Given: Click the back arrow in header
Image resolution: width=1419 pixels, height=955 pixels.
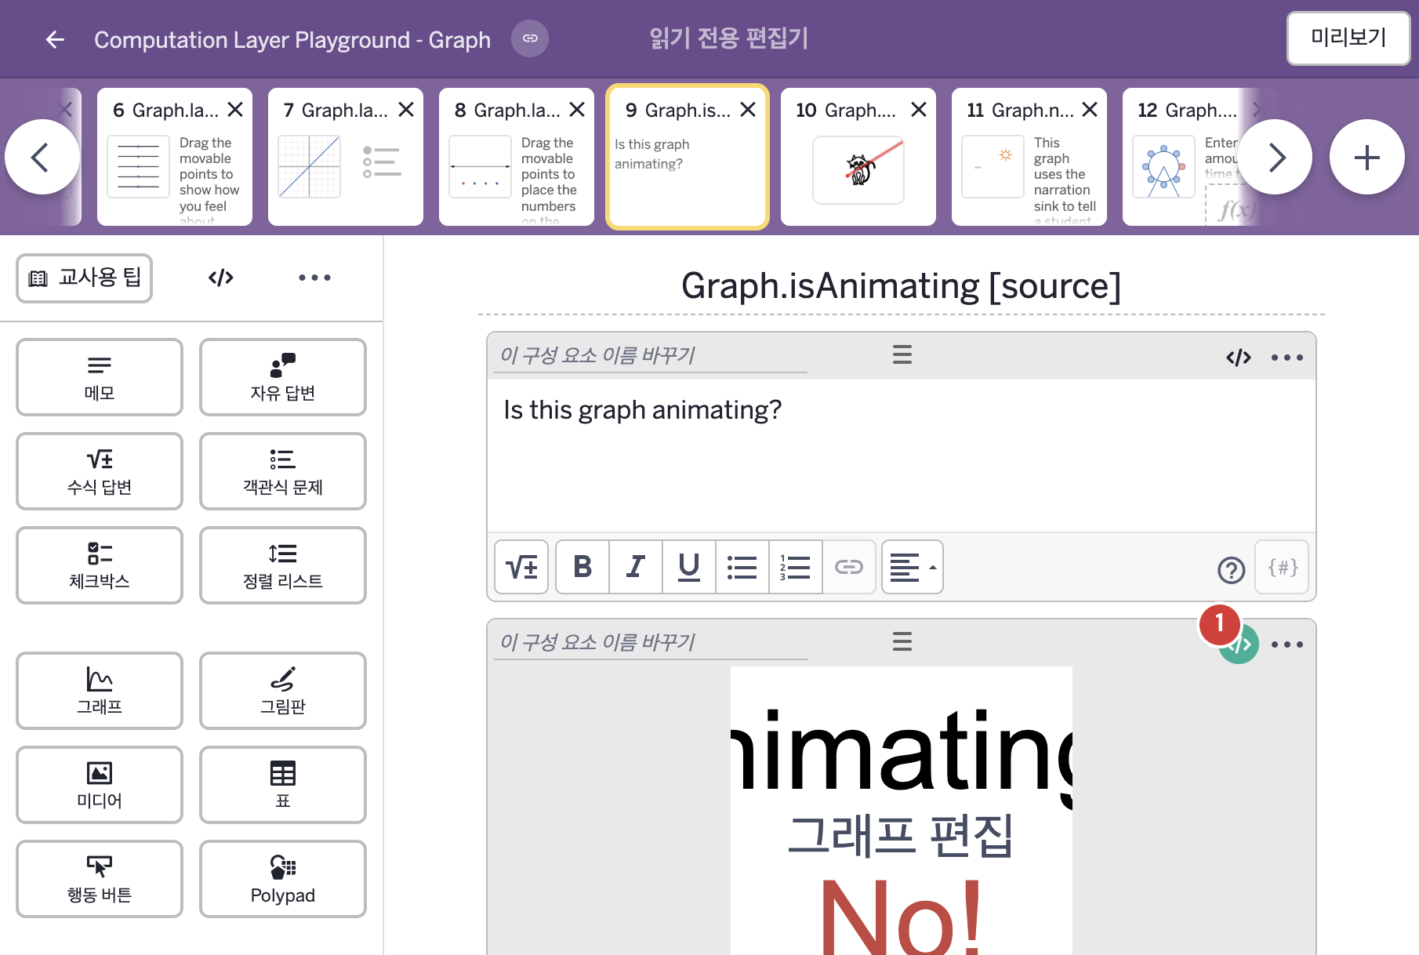Looking at the screenshot, I should 54,39.
